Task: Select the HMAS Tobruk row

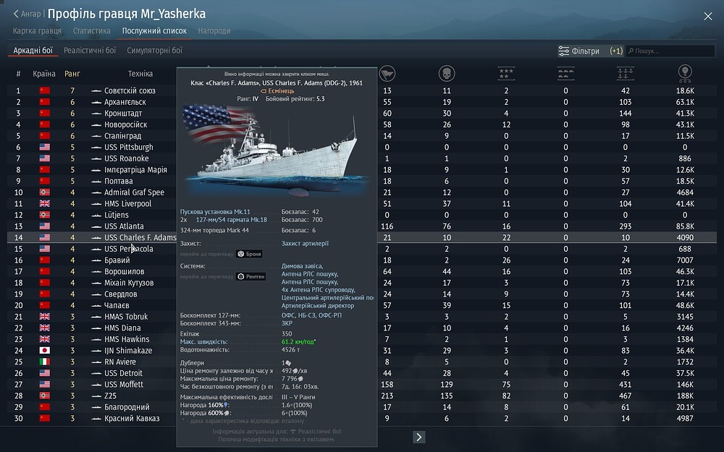Action: coord(362,317)
